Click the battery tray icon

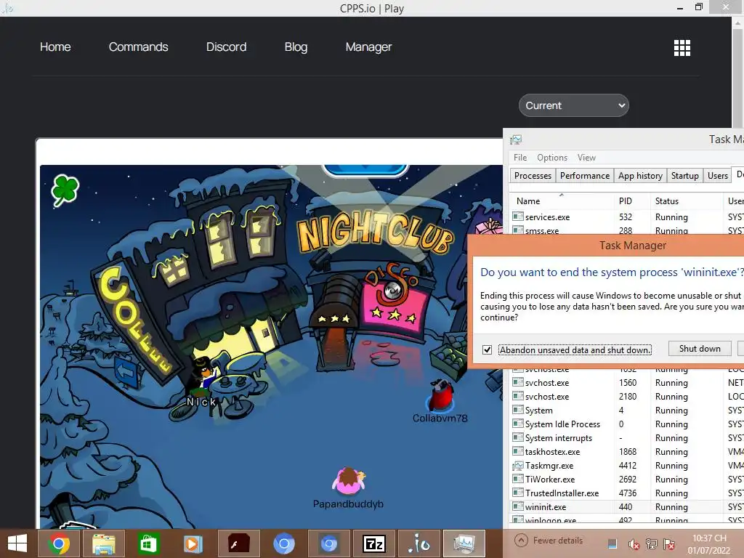tap(612, 543)
